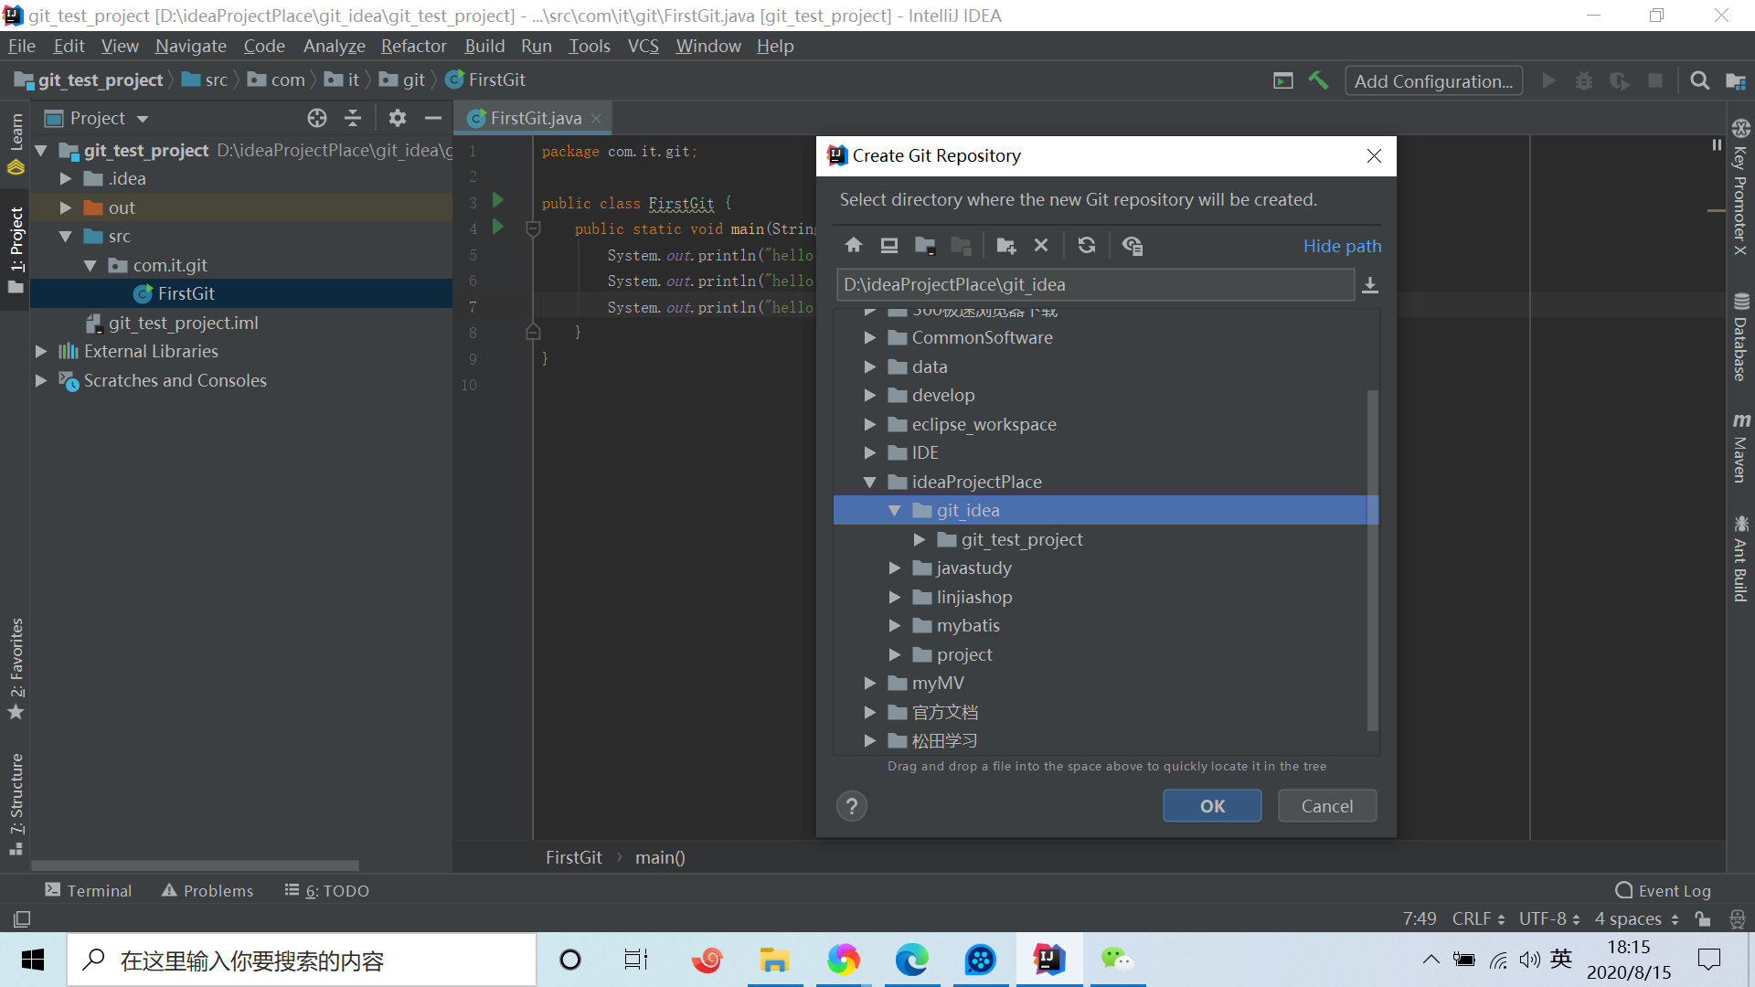Viewport: 1755px width, 987px height.
Task: Open the Analyze menu
Action: coord(334,46)
